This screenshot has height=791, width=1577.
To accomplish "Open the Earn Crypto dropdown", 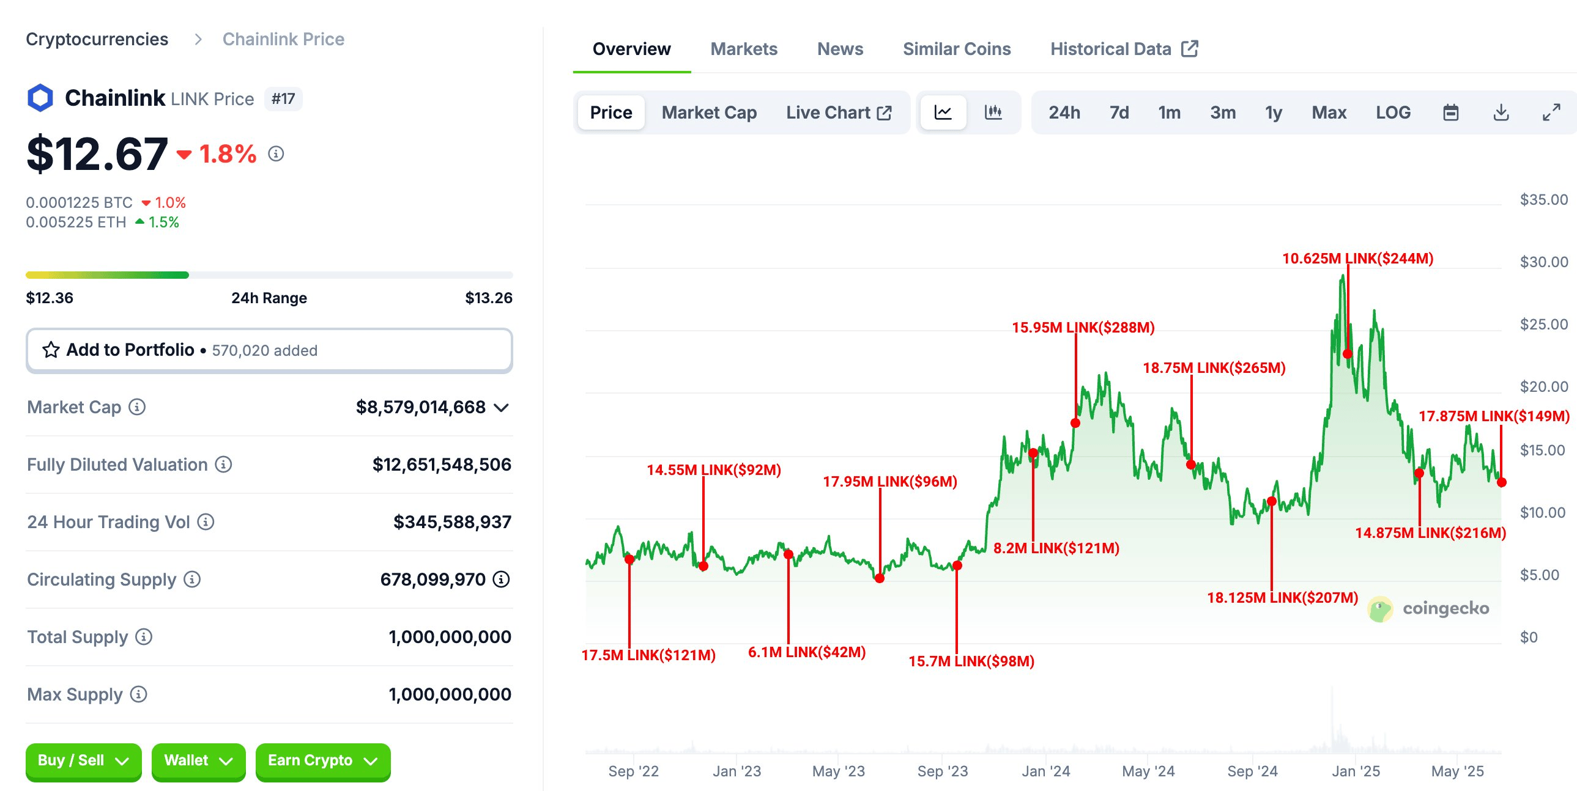I will pyautogui.click(x=322, y=760).
